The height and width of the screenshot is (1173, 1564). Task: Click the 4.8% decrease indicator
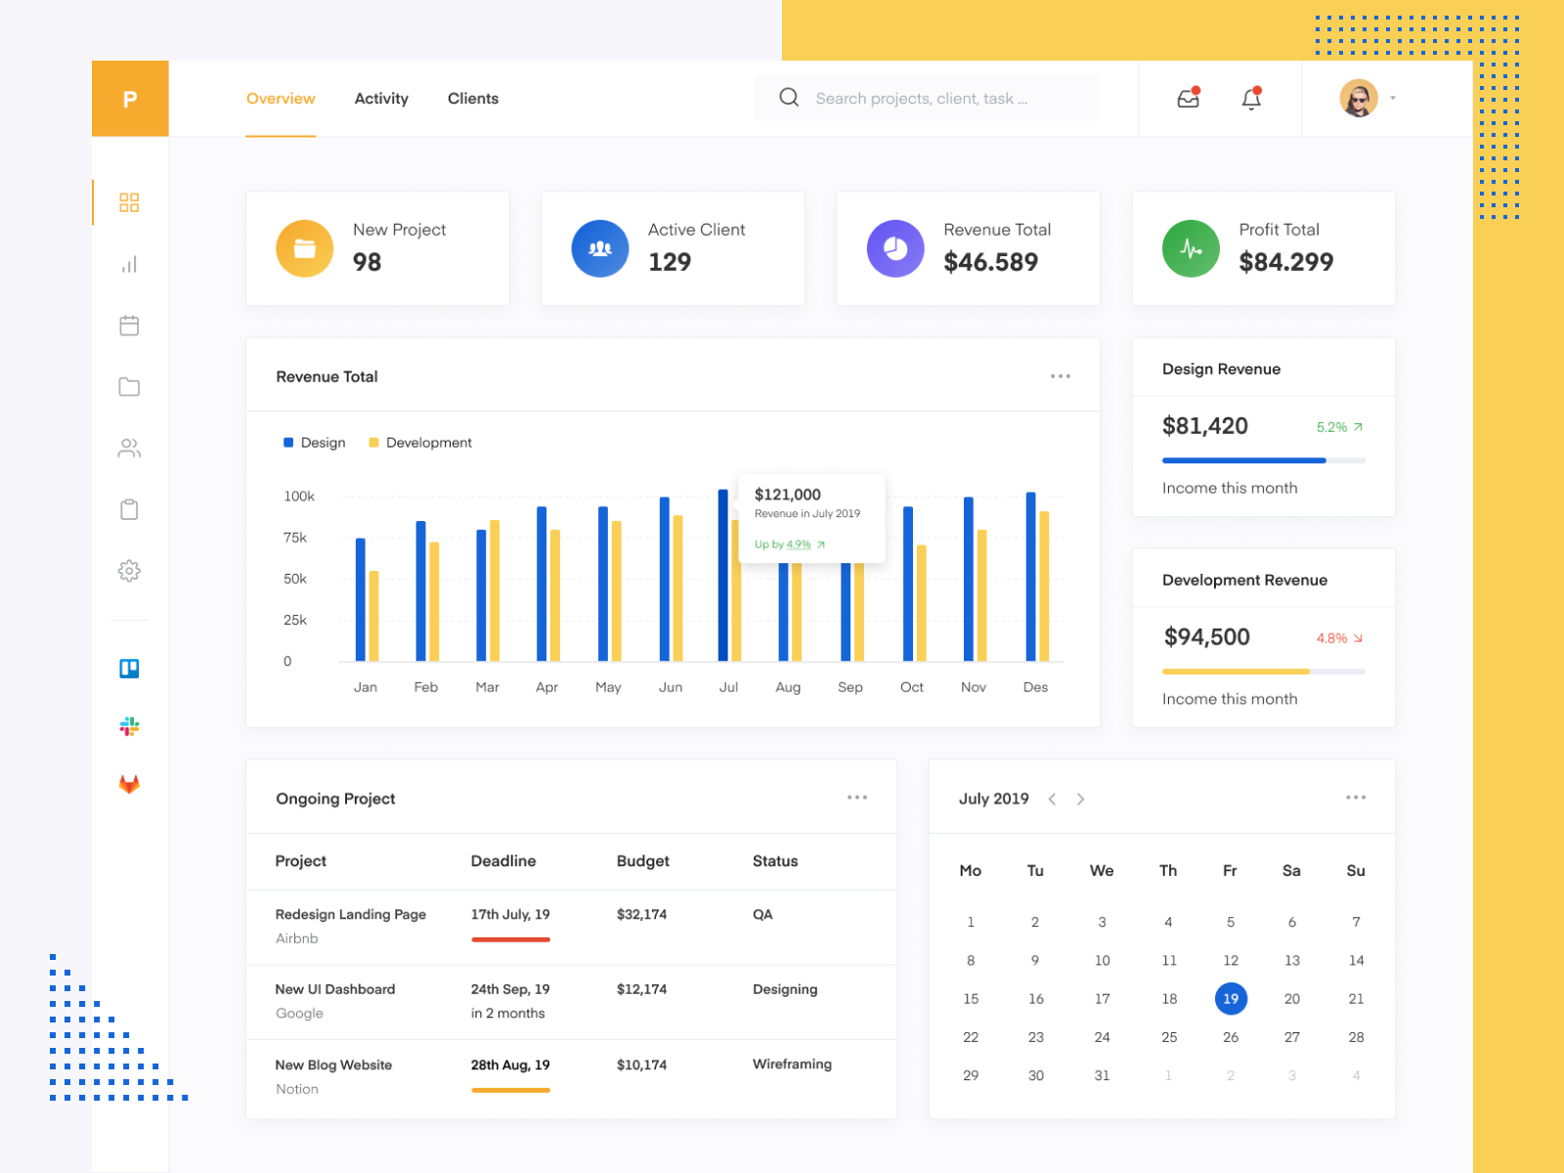(x=1339, y=638)
